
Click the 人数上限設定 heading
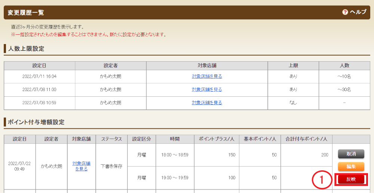(x=26, y=49)
